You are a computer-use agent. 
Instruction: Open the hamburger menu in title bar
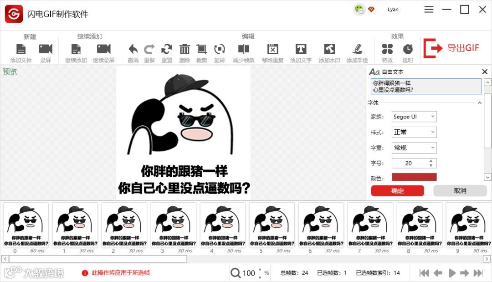point(429,10)
